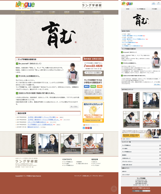Image resolution: width=161 pixels, height=194 pixels.
Task: Click the Facebook share icon
Action: (x=91, y=128)
